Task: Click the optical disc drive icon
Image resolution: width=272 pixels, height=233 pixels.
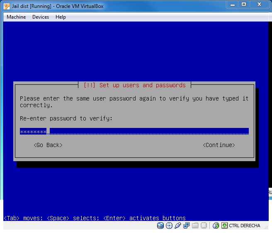Action: (169, 226)
